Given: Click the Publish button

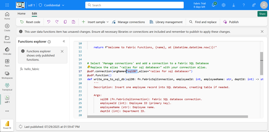Looking at the screenshot, I should 231,22.
